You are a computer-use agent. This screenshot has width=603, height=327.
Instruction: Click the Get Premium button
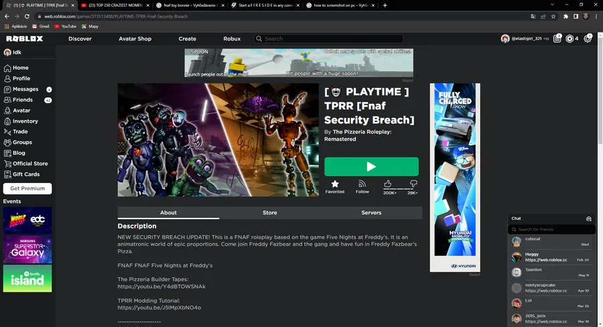(27, 188)
